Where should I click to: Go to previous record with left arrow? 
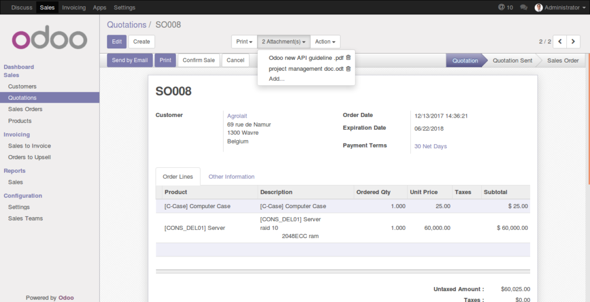[560, 41]
